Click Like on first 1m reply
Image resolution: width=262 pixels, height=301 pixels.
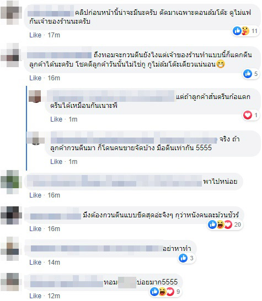click(56, 119)
